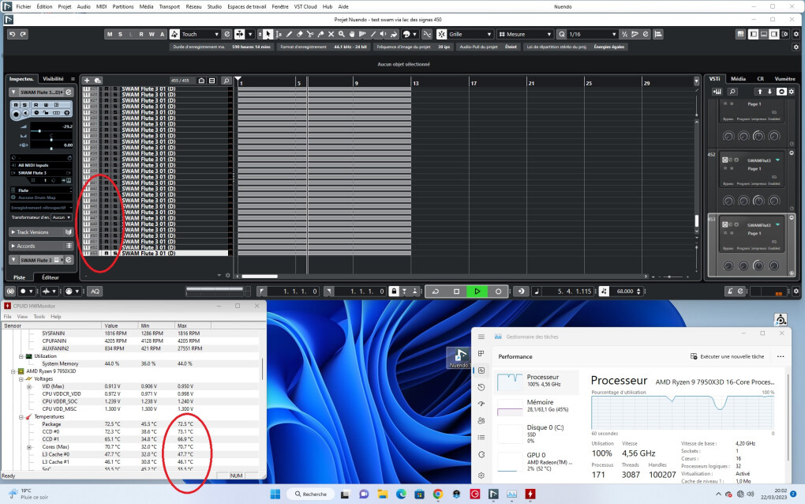Image resolution: width=805 pixels, height=504 pixels.
Task: Collapse Temperatures tree in HWMonitor
Action: click(21, 416)
